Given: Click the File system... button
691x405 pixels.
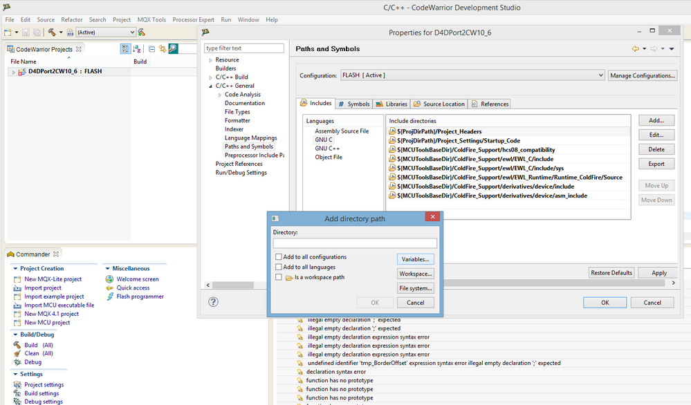Looking at the screenshot, I should (415, 288).
